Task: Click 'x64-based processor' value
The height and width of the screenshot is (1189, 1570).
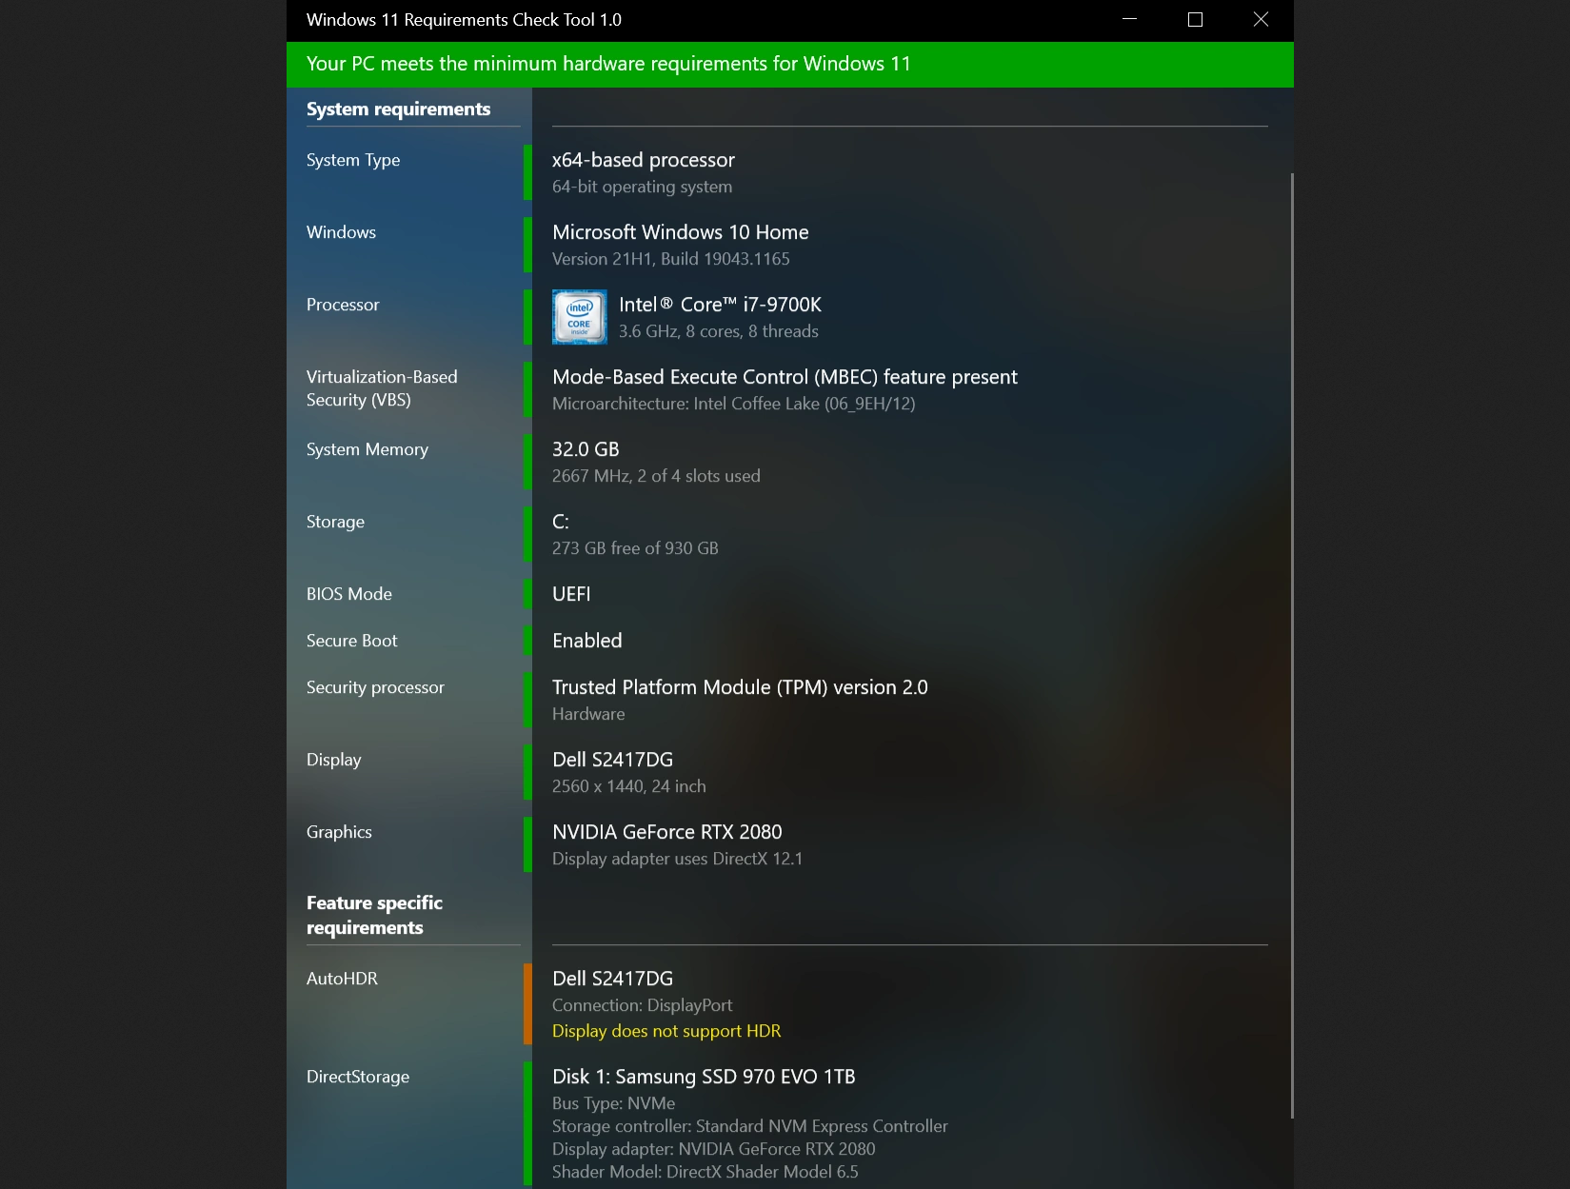Action: point(644,160)
